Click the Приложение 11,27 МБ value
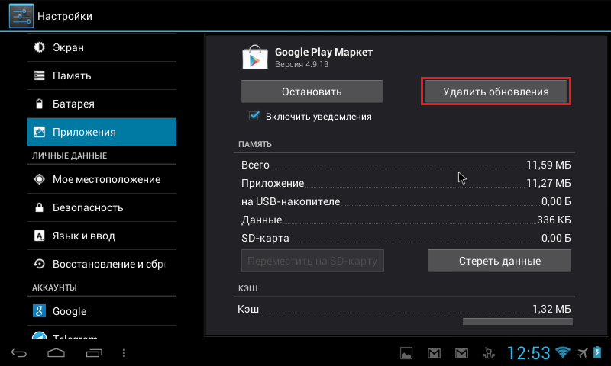 [548, 183]
